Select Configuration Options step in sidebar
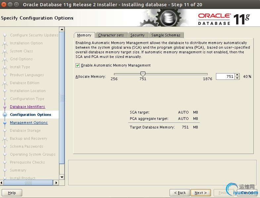This screenshot has width=260, height=198. pos(30,115)
